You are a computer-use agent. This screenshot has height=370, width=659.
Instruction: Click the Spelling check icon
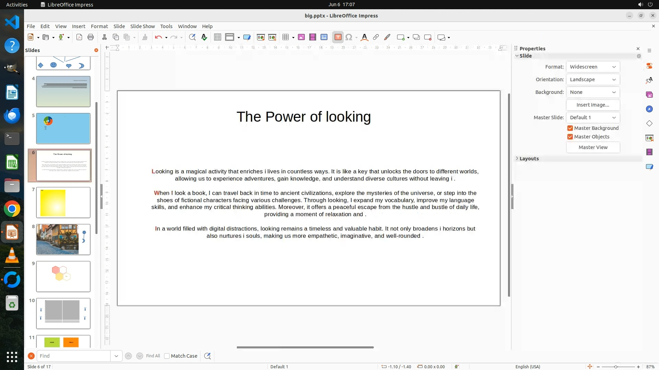pos(204,37)
